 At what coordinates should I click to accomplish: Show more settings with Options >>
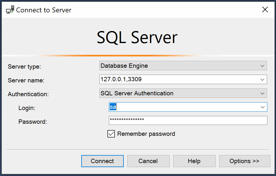(244, 161)
